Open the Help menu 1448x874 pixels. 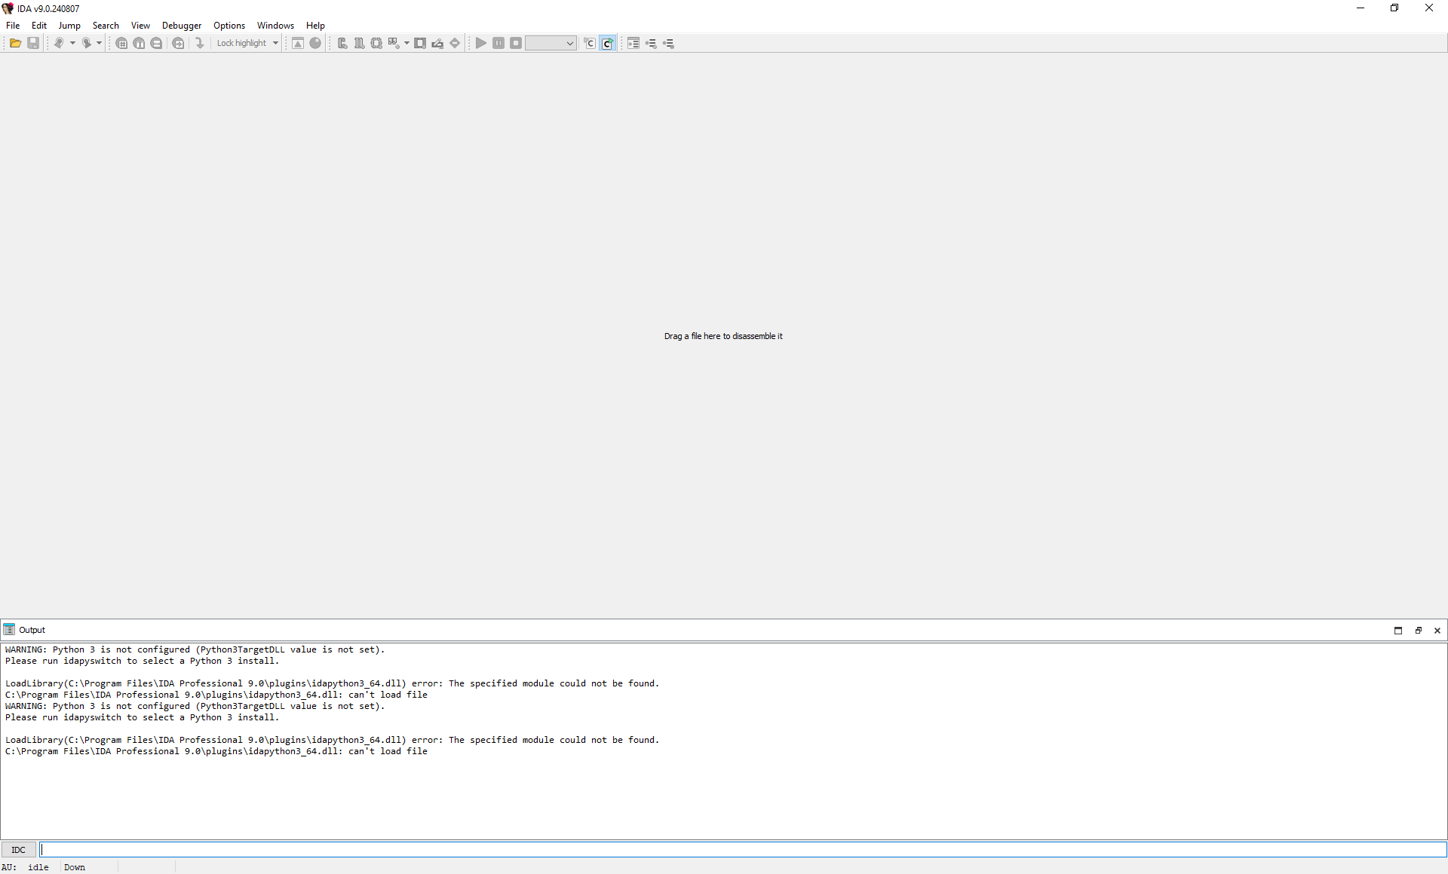pyautogui.click(x=315, y=25)
